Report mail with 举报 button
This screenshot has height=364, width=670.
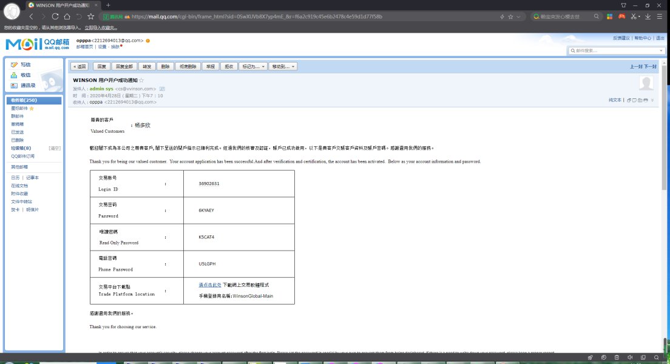tap(211, 67)
